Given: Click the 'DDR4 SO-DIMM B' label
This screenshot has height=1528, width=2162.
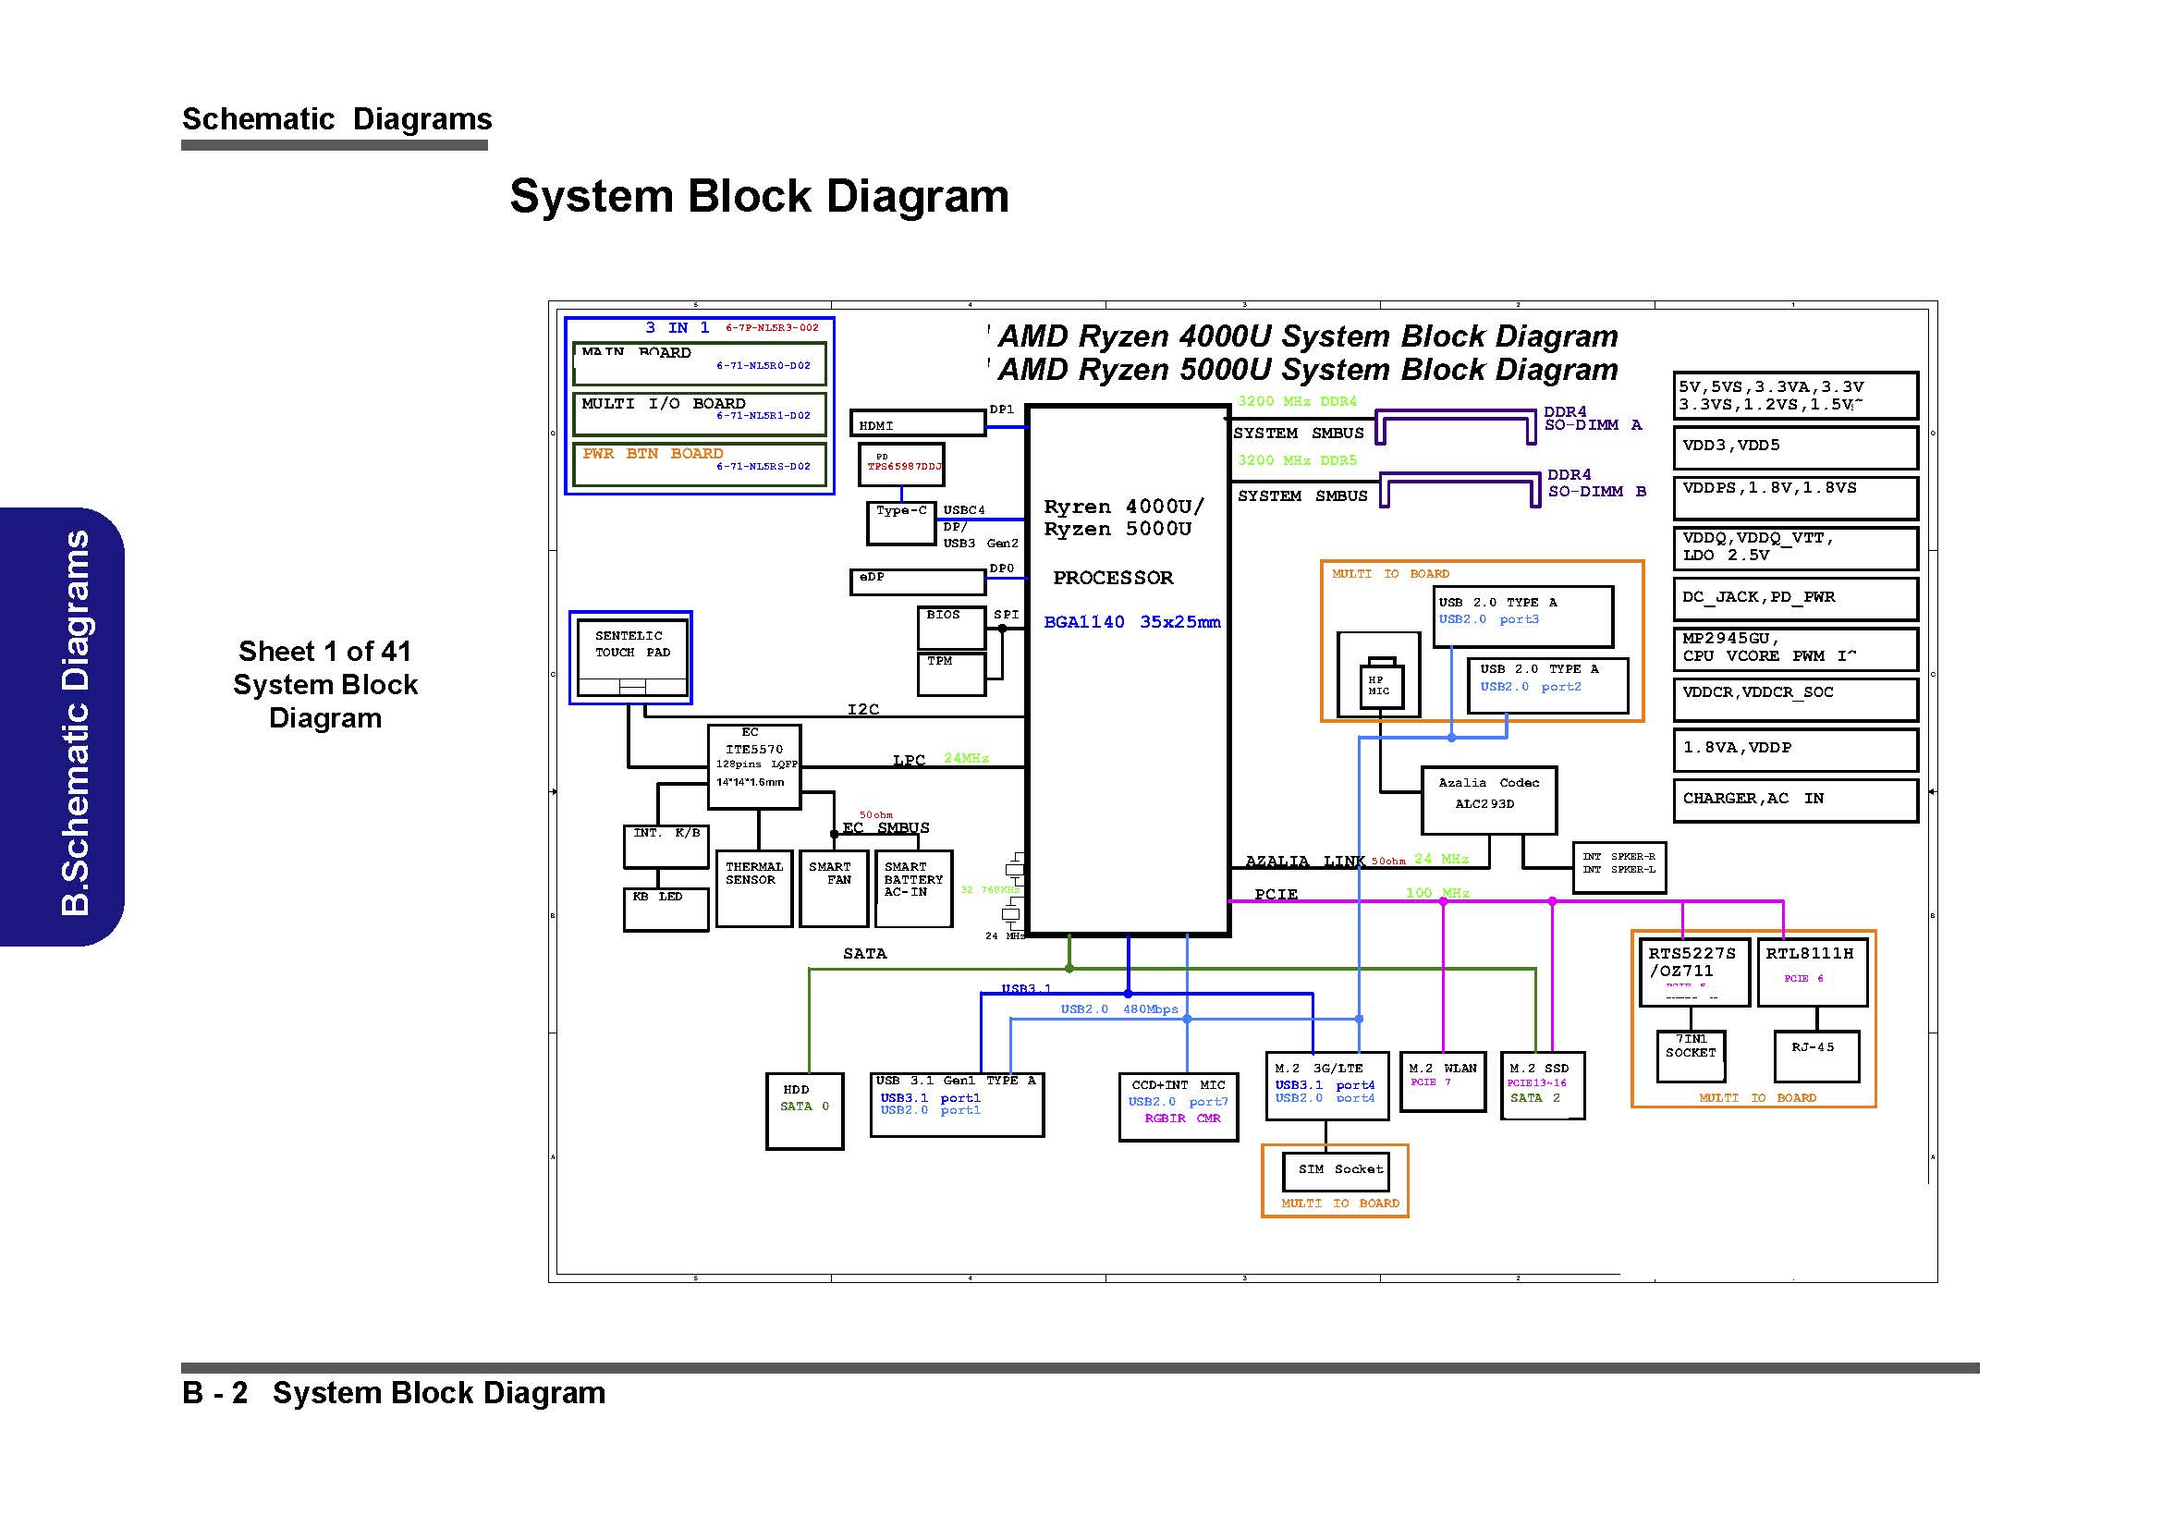Looking at the screenshot, I should coord(1597,483).
